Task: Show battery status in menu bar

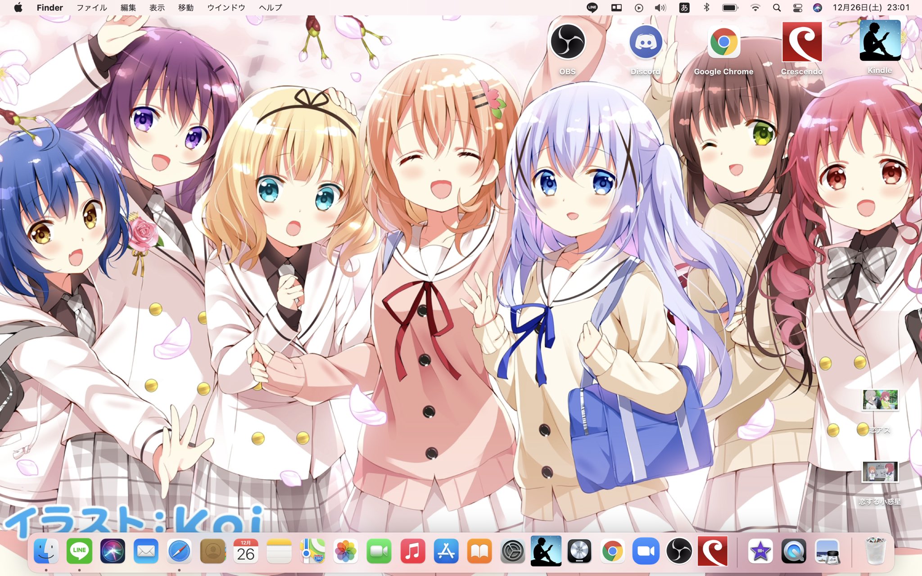Action: [x=730, y=8]
